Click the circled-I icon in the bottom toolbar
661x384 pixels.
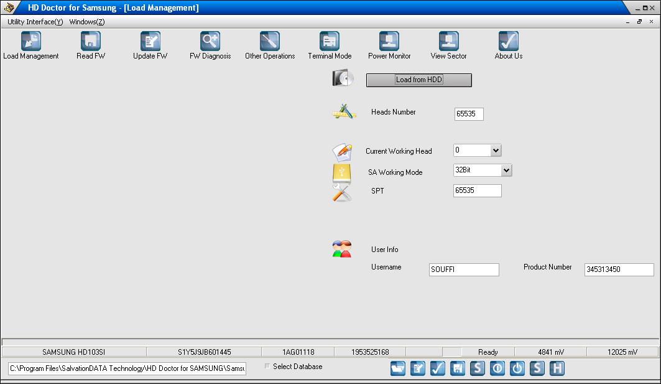click(x=497, y=368)
